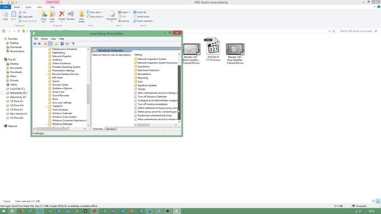Click the Copy icon in Clipboard group
Viewport: 381px width, 214px height.
[5, 15]
